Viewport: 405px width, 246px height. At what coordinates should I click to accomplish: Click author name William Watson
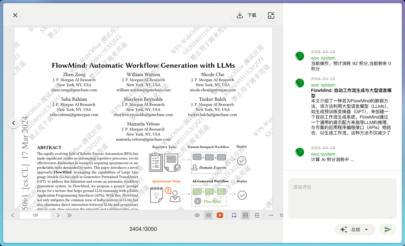point(143,74)
